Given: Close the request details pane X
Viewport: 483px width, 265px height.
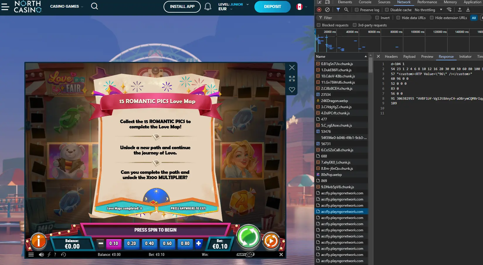Looking at the screenshot, I should click(378, 56).
